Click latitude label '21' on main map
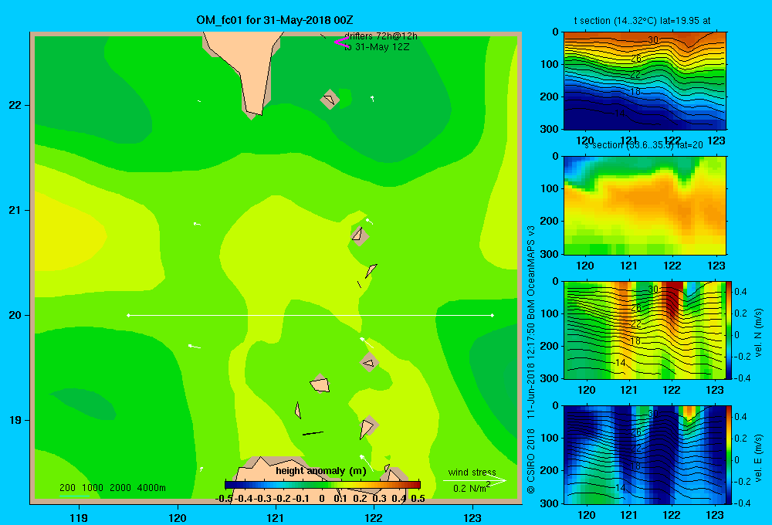Viewport: 772px width, 525px height. [15, 210]
